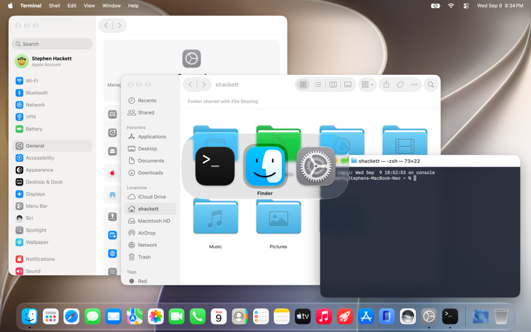The height and width of the screenshot is (332, 531).
Task: Click the System Settings search field
Action: tap(52, 44)
